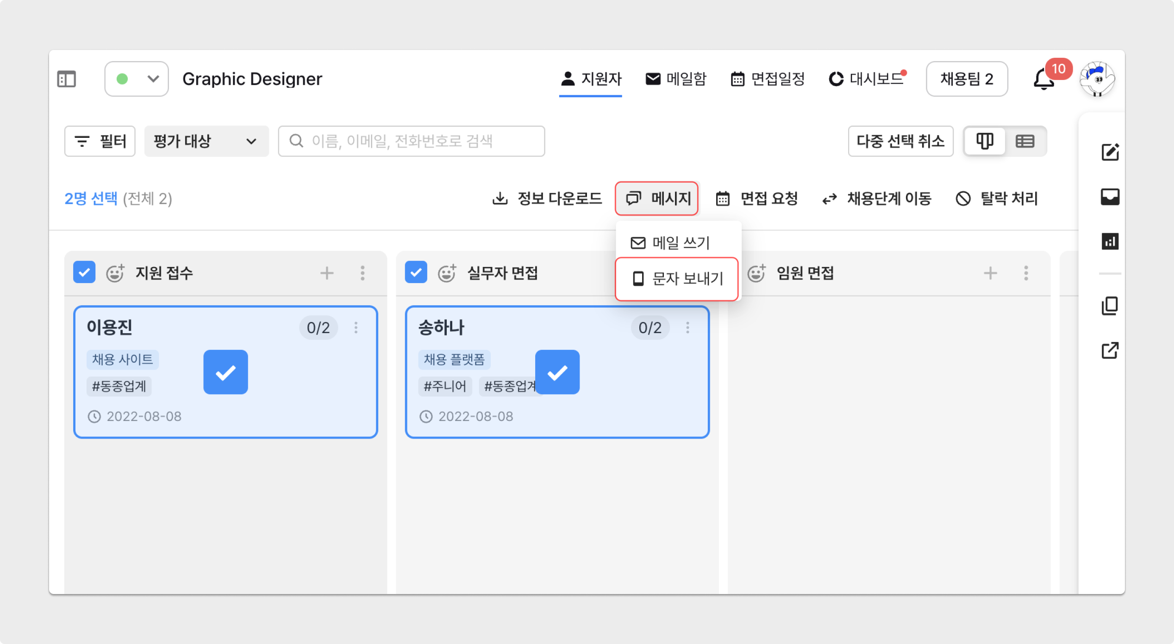Expand the green status dropdown
Image resolution: width=1174 pixels, height=644 pixels.
(x=137, y=79)
